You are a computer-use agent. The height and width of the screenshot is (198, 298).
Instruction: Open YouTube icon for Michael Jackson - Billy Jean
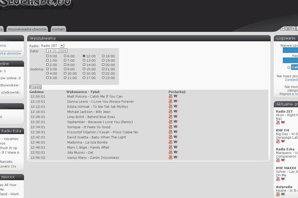pos(171,112)
